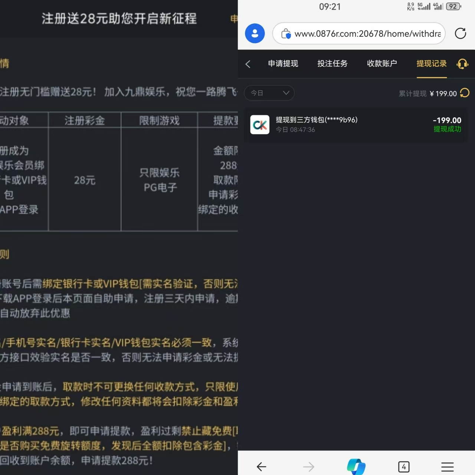Tap the -199.00 withdrawal amount

click(447, 120)
